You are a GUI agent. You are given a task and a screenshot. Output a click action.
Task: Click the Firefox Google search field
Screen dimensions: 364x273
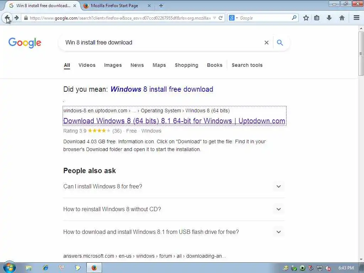pyautogui.click(x=264, y=18)
